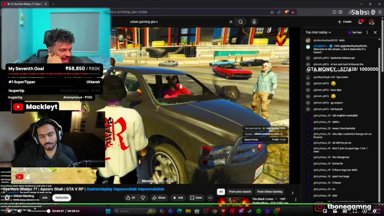The height and width of the screenshot is (216, 384).
Task: Seek on the video progress bar
Action: click(192, 204)
